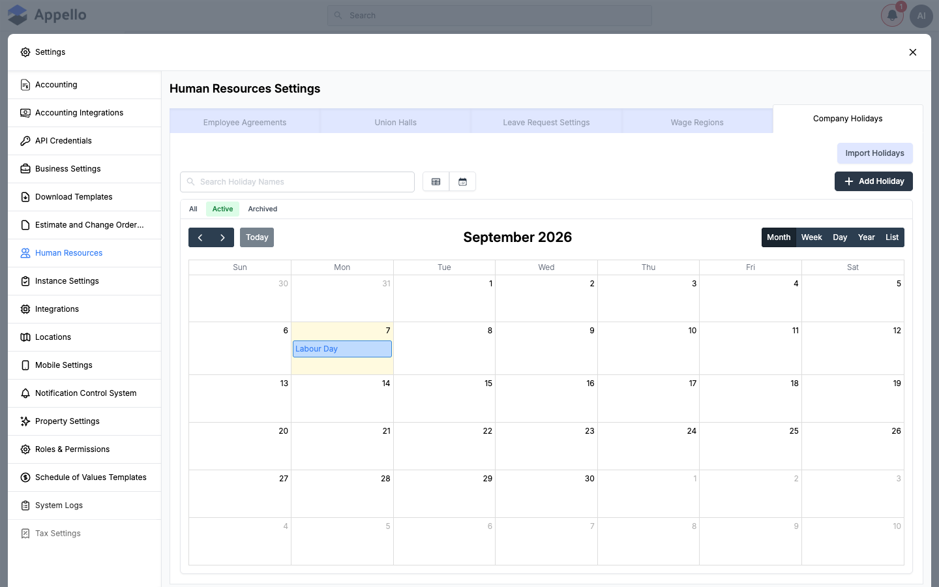The height and width of the screenshot is (587, 939).
Task: Click Add Holiday button
Action: tap(874, 181)
